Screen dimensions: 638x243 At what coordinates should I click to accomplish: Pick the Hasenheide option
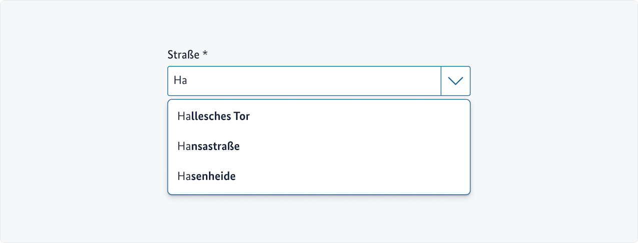tap(207, 176)
